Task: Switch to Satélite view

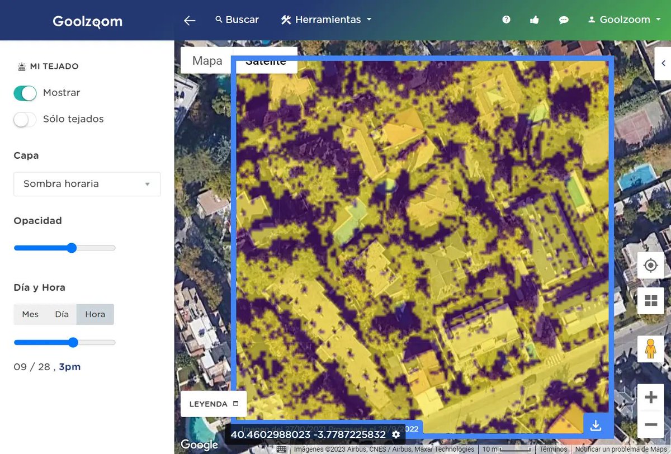Action: coord(266,60)
